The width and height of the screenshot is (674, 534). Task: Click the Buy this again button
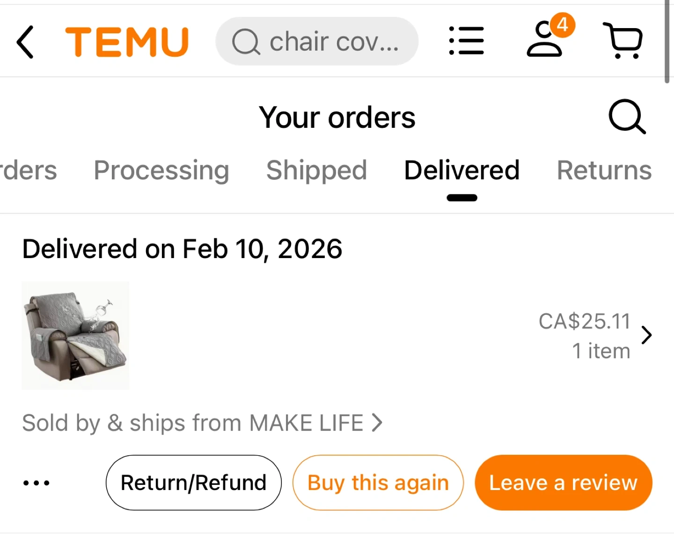(378, 483)
